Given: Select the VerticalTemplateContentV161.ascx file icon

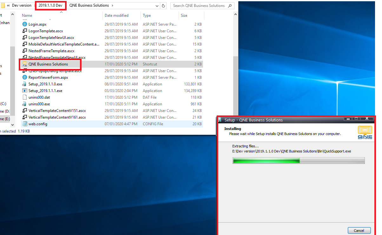Looking at the screenshot, I should pos(24,117).
